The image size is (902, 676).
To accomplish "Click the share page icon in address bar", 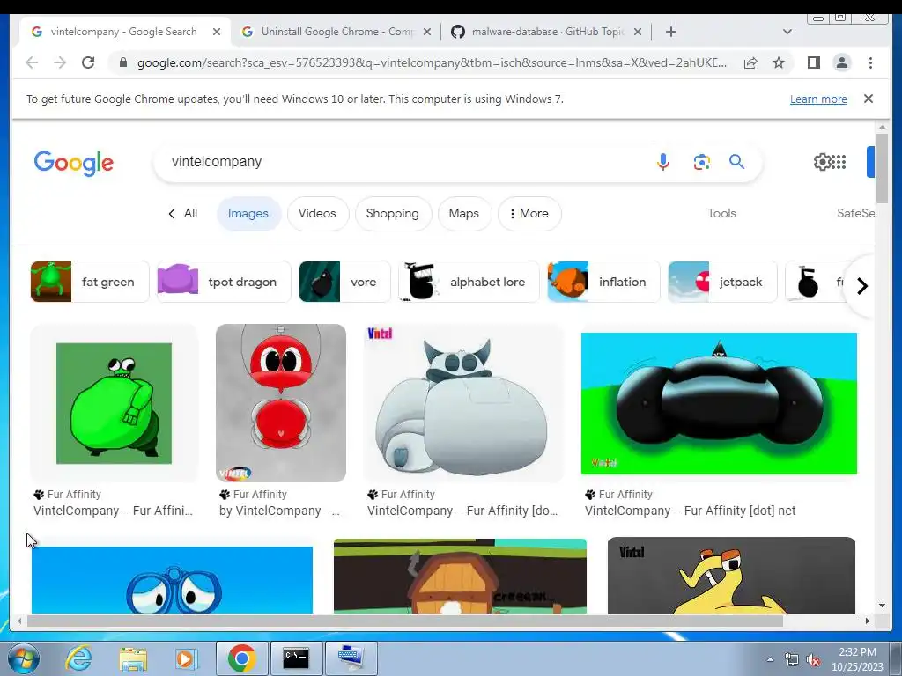I will click(x=750, y=62).
